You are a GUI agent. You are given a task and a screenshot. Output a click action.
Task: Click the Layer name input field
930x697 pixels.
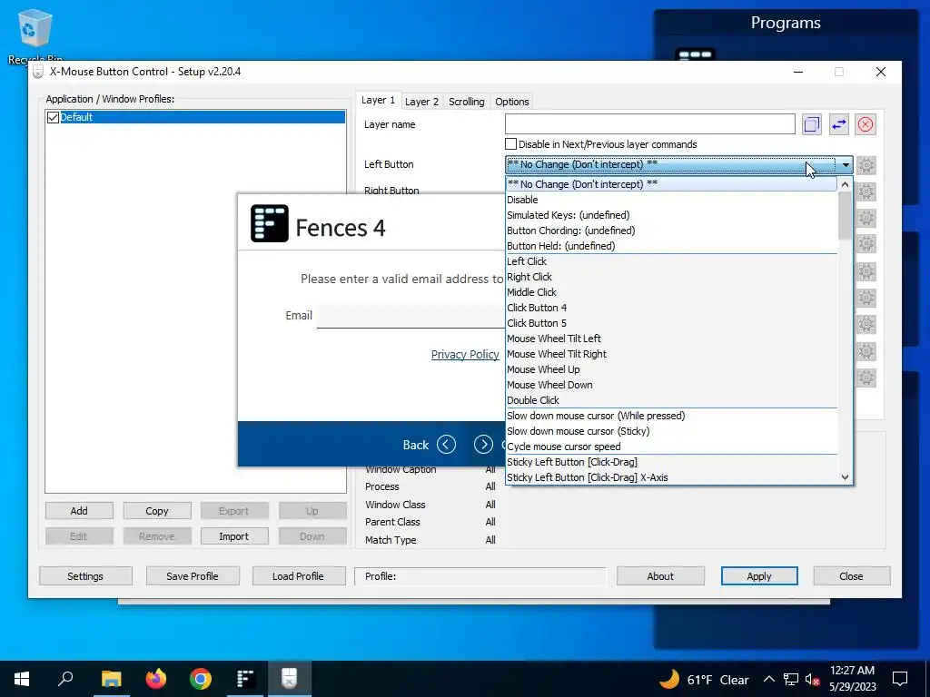[x=650, y=124]
